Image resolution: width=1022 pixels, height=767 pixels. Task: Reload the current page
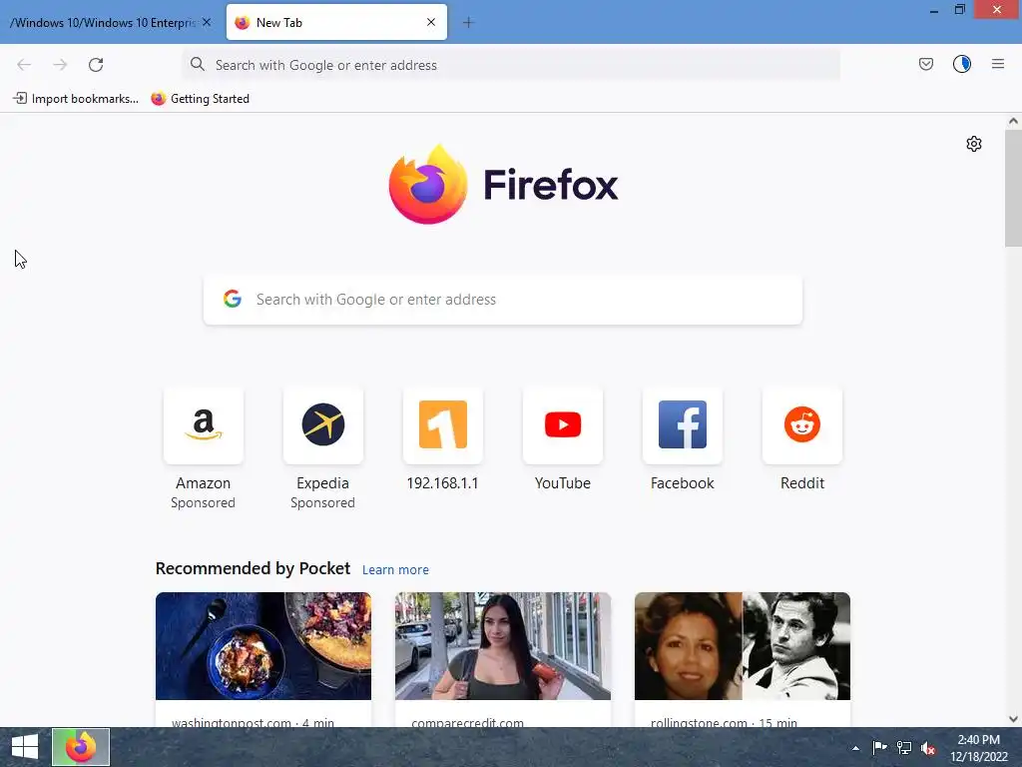click(x=96, y=65)
